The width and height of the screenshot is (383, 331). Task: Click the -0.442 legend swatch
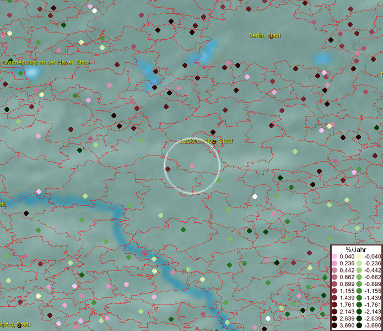coord(359,270)
